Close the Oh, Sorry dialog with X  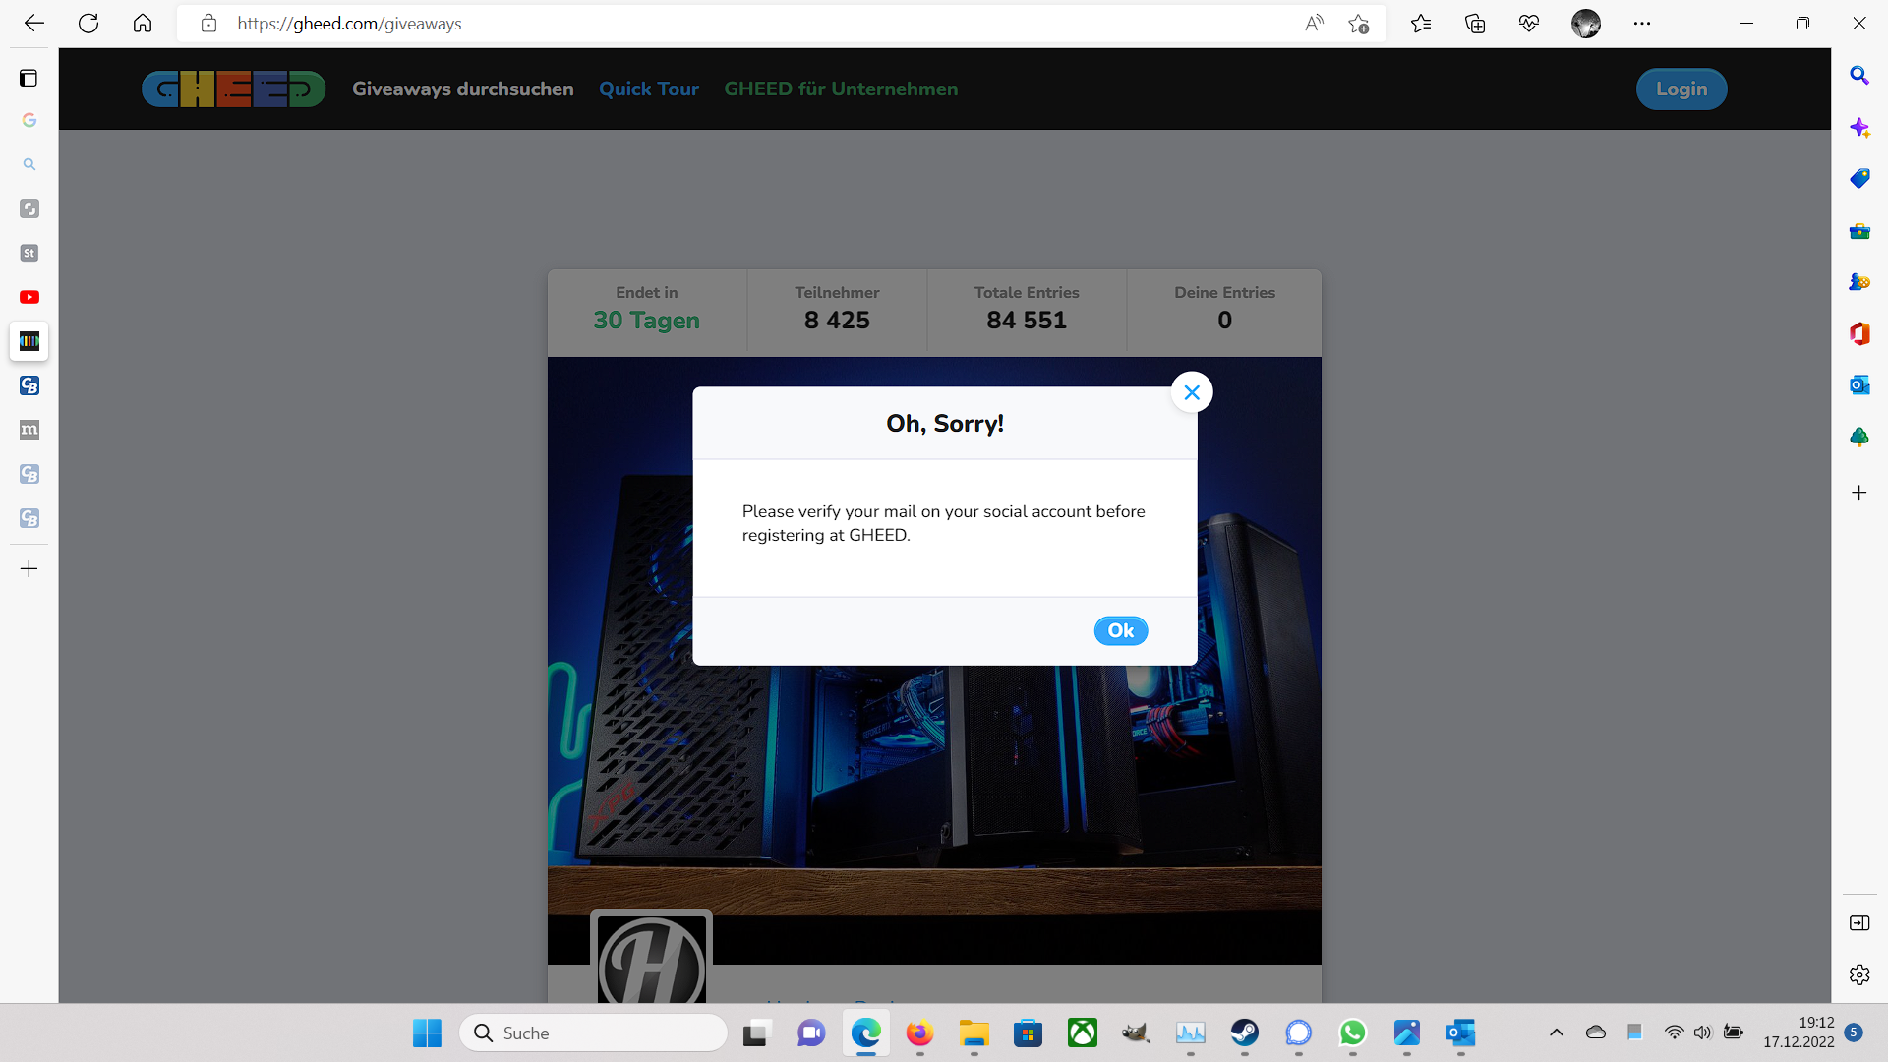tap(1192, 392)
